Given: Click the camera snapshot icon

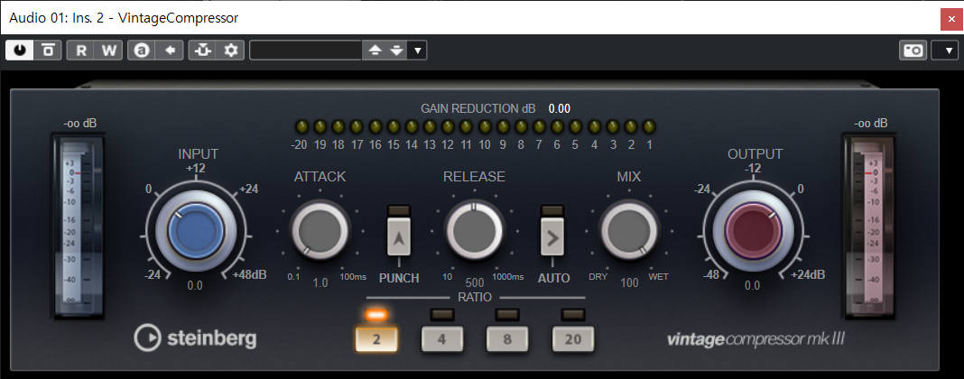Looking at the screenshot, I should point(913,51).
